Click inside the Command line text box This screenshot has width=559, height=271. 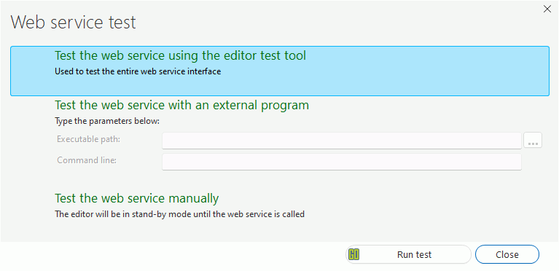(x=342, y=162)
